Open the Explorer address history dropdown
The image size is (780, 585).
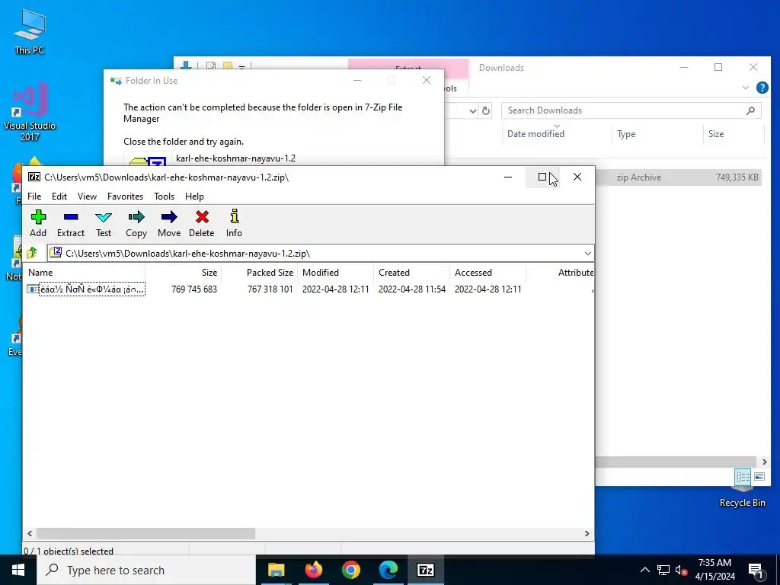click(473, 111)
